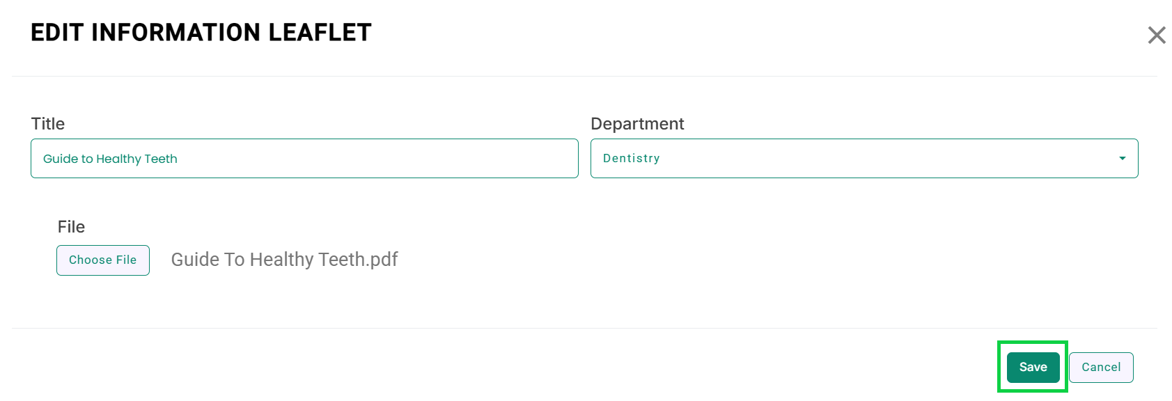Open the Department combo box
The image size is (1172, 401).
click(x=864, y=159)
